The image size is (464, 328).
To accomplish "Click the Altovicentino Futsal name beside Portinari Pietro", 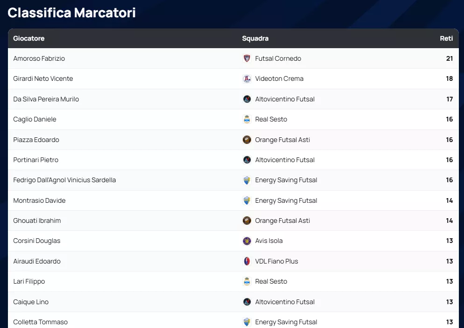I will (285, 160).
